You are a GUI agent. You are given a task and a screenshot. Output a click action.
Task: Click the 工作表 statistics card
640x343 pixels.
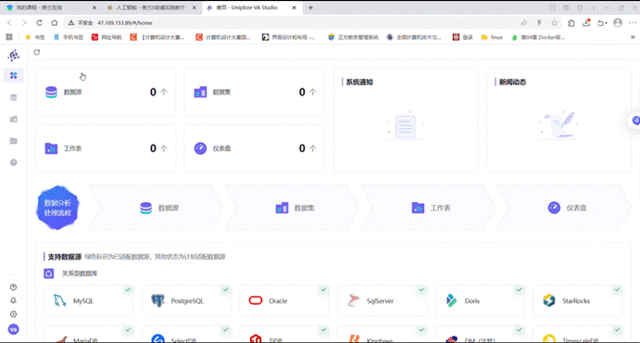point(106,148)
